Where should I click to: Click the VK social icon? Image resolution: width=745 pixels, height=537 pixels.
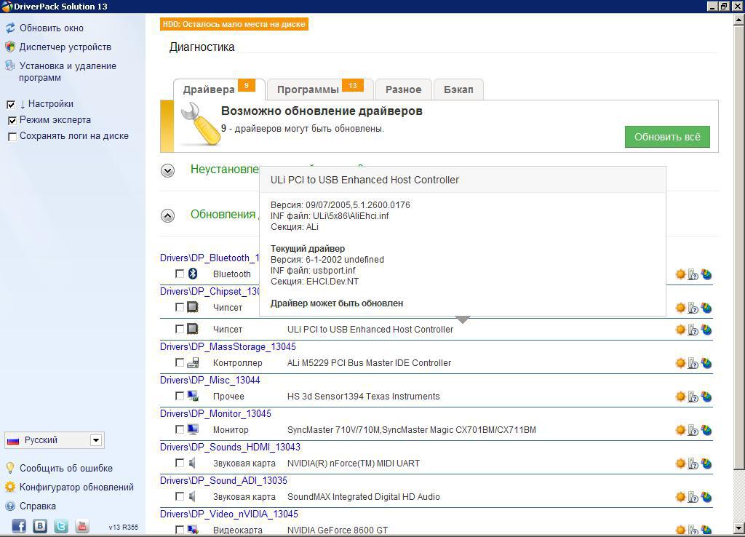click(40, 525)
